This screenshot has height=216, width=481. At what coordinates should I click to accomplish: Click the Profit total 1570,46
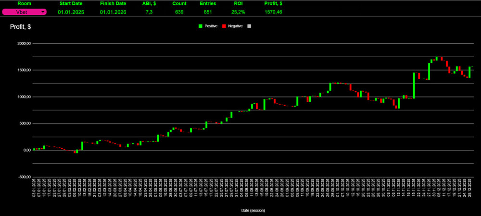point(273,12)
